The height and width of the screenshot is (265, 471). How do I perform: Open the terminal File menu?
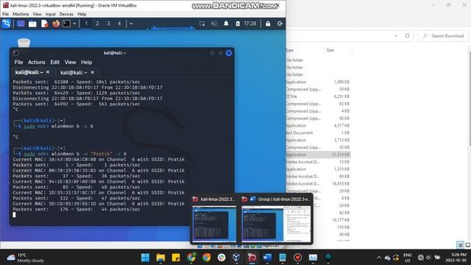(x=18, y=62)
